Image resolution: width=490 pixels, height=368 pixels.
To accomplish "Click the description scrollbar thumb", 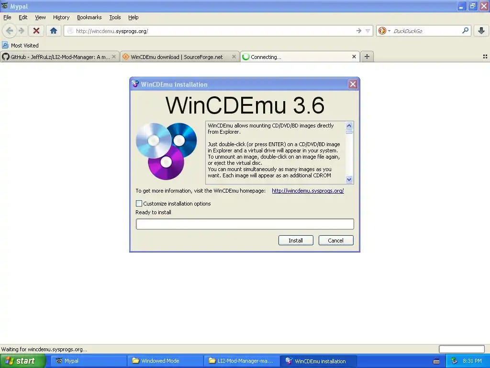I will tap(349, 132).
